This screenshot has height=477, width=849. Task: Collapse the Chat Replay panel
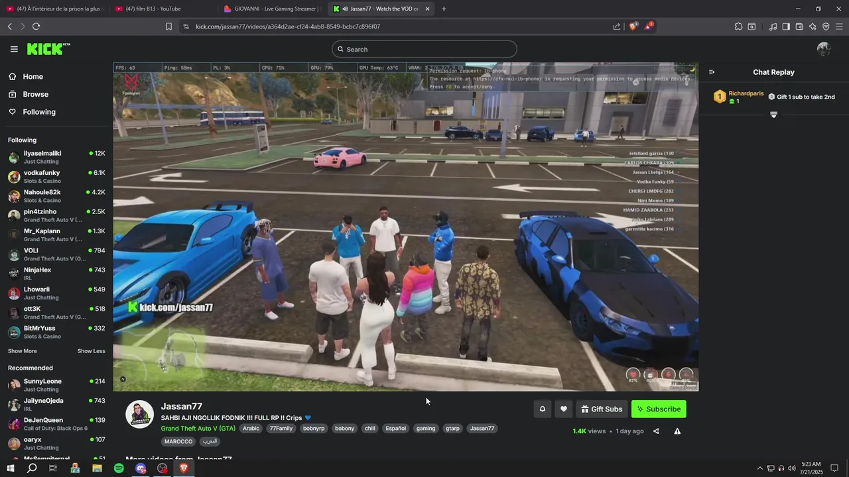(712, 72)
